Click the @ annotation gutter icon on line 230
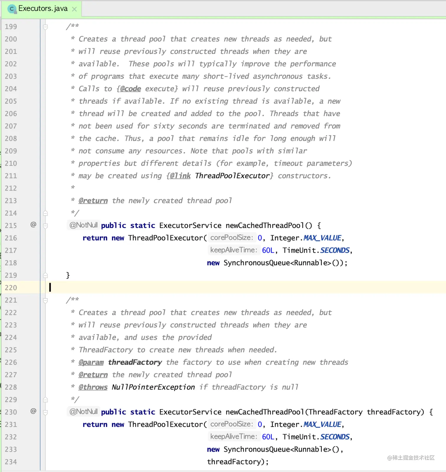Viewport: 446px width, 472px height. click(x=33, y=411)
